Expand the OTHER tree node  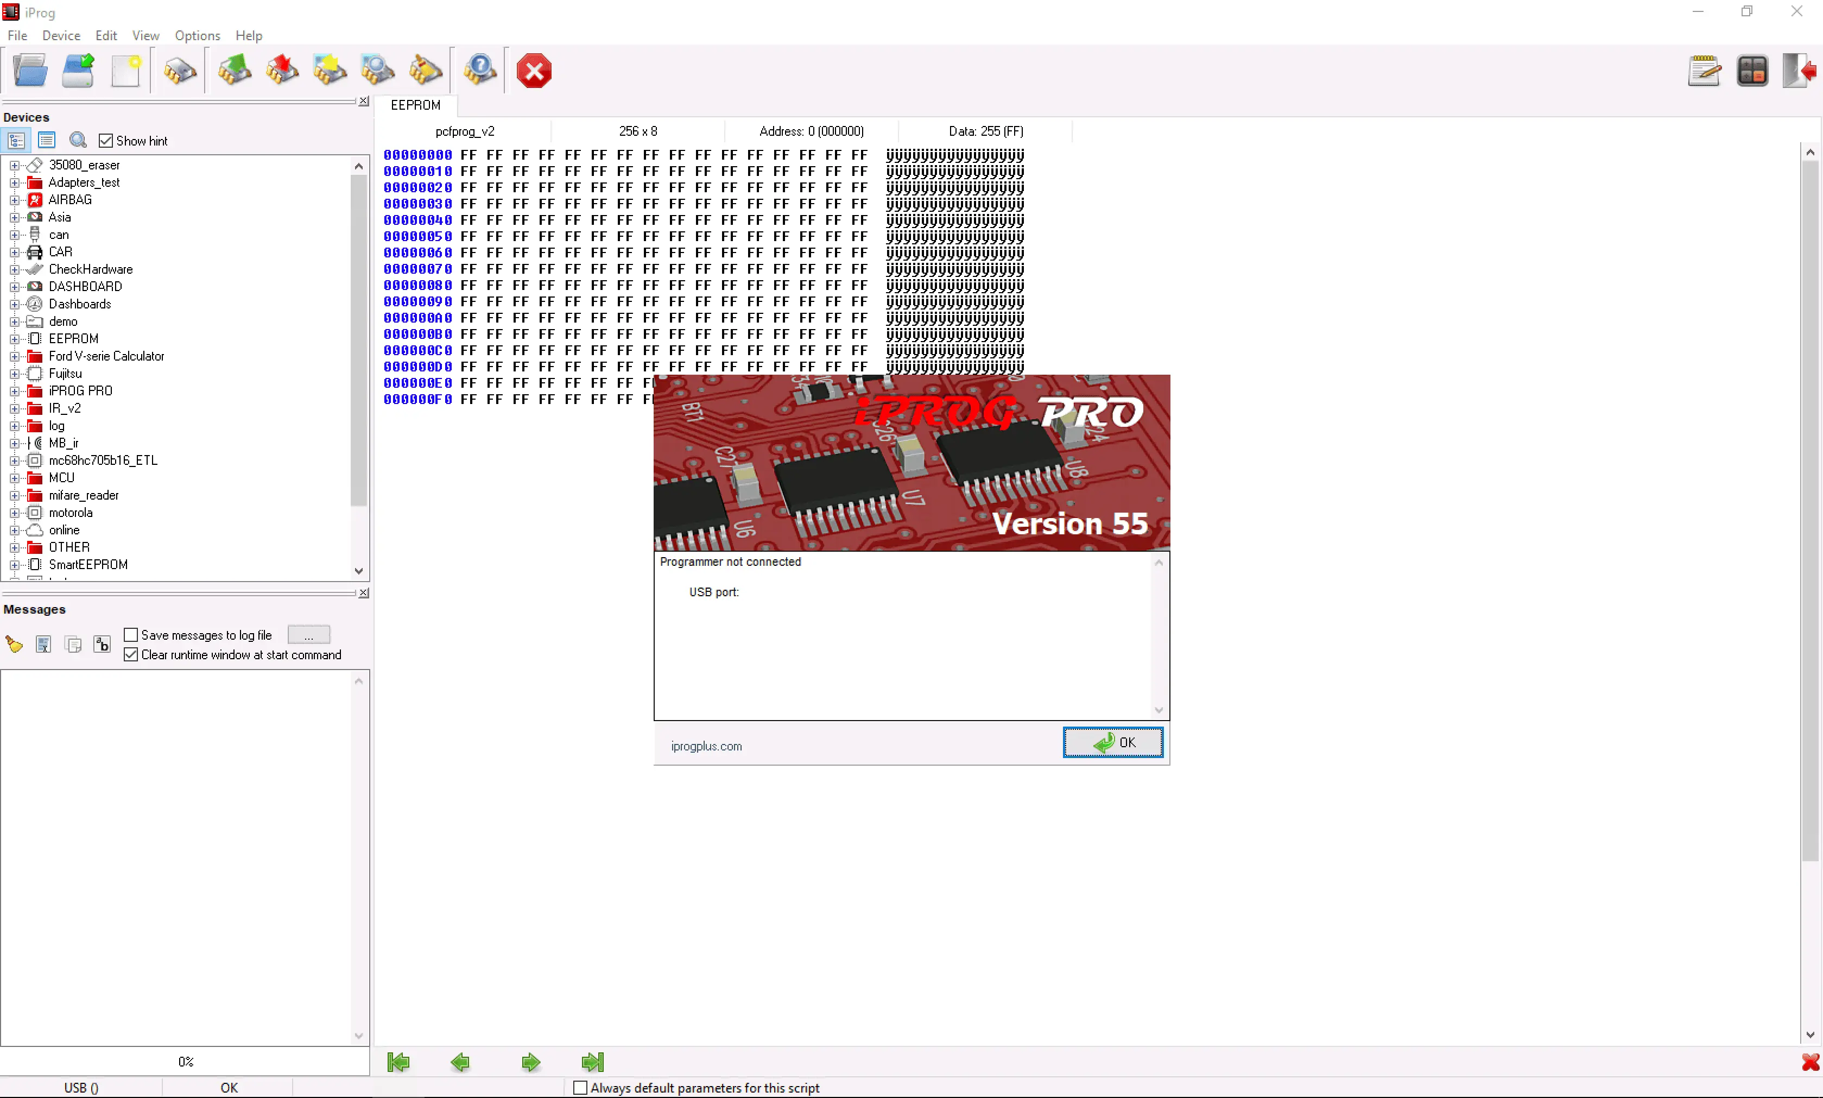tap(14, 547)
